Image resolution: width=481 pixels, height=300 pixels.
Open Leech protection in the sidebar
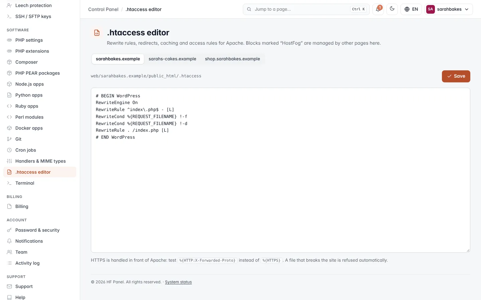coord(40,5)
